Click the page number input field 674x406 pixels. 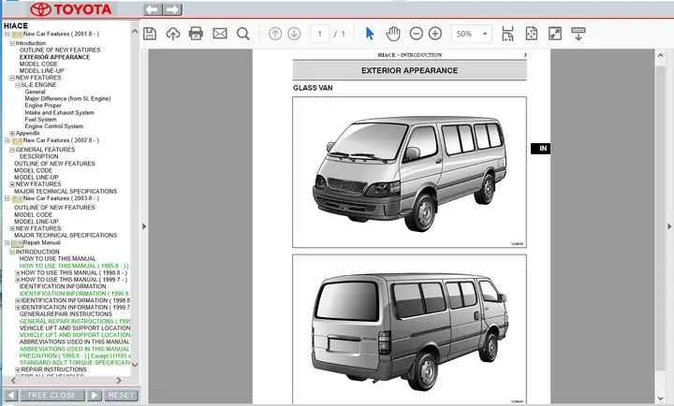[x=319, y=34]
